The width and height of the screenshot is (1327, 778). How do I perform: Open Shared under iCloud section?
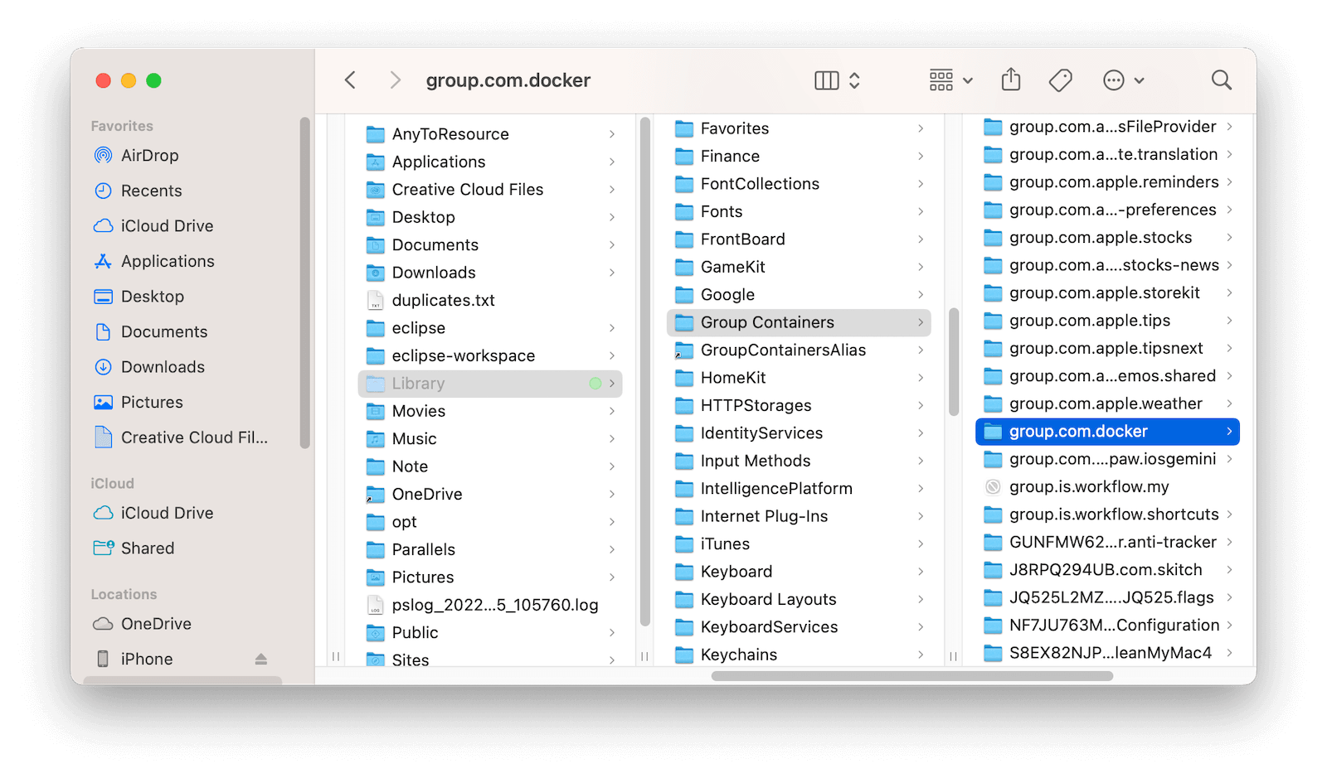(148, 548)
